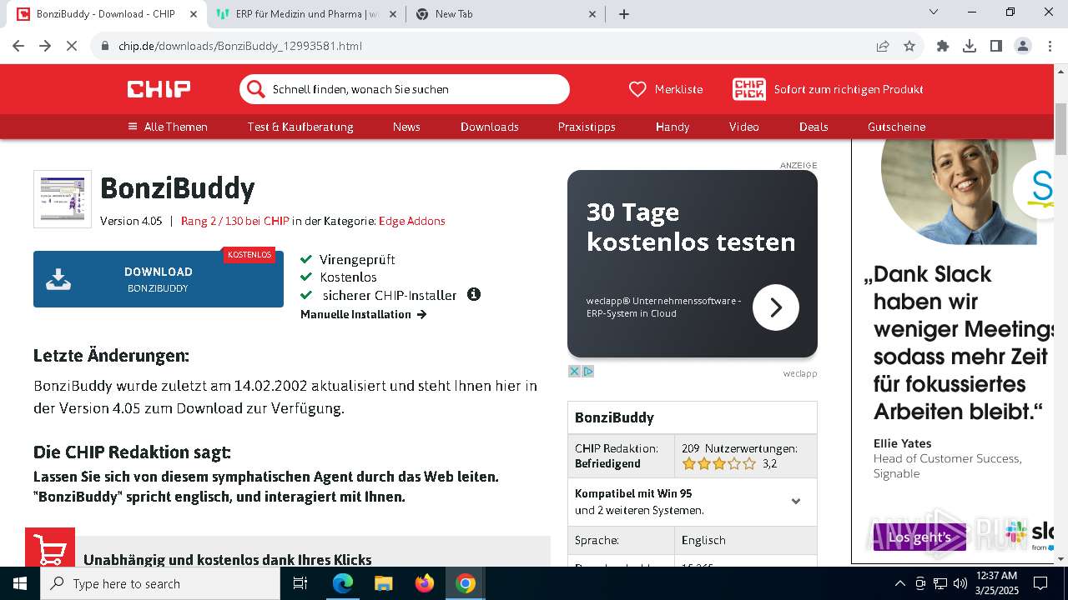
Task: Click the round arrow in weclapp ad
Action: pos(776,307)
